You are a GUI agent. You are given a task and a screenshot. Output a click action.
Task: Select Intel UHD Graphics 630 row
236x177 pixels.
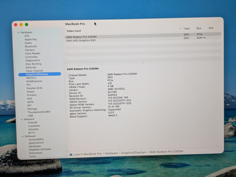tap(143, 39)
